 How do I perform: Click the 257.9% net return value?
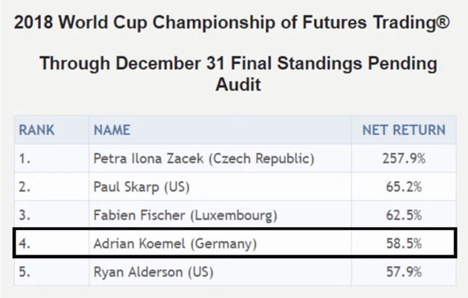point(404,158)
